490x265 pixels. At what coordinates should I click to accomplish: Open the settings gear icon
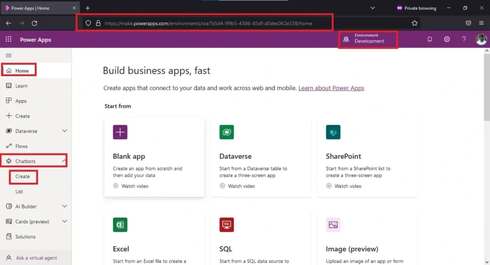click(447, 39)
